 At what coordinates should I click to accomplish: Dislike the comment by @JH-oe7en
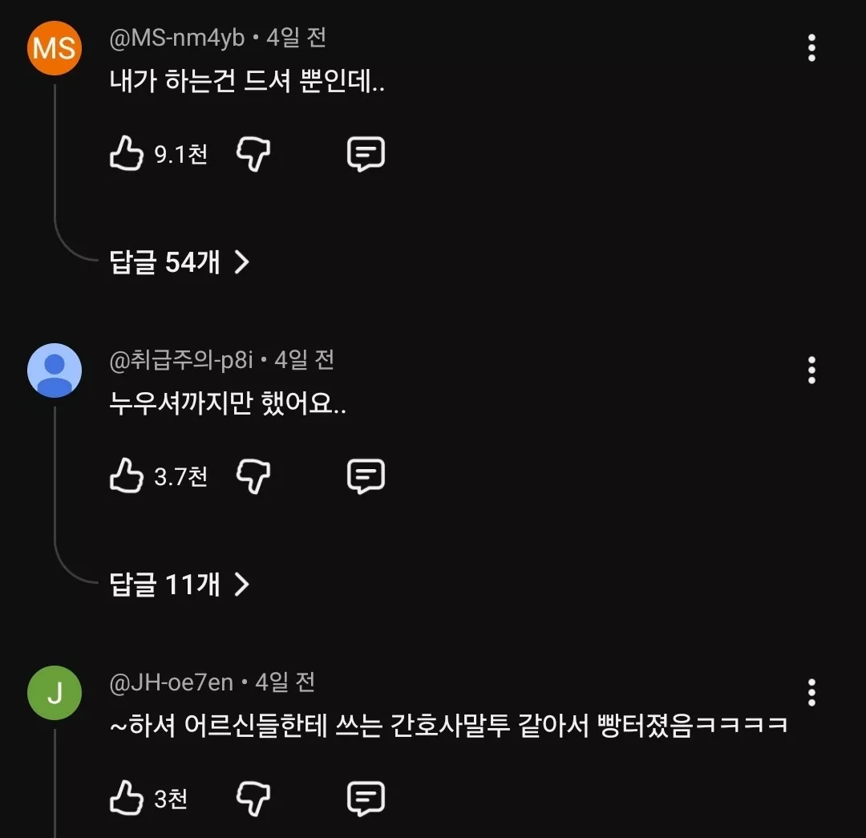(x=253, y=799)
